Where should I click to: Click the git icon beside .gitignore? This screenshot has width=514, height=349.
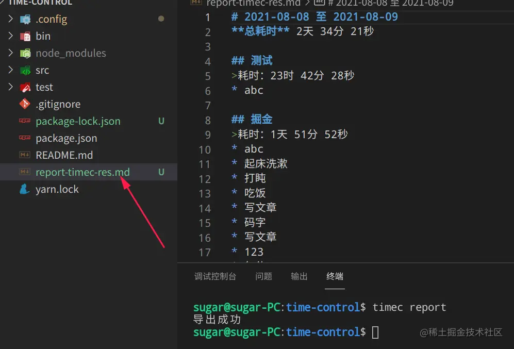tap(24, 104)
